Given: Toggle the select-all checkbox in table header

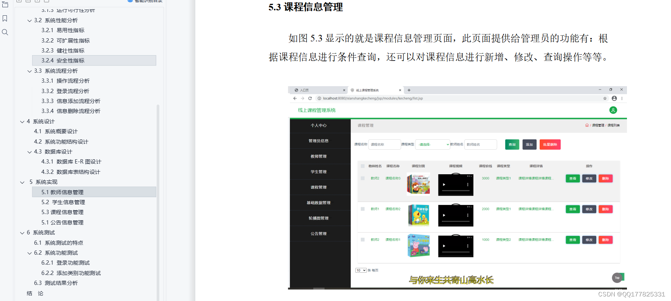Looking at the screenshot, I should click(x=363, y=166).
